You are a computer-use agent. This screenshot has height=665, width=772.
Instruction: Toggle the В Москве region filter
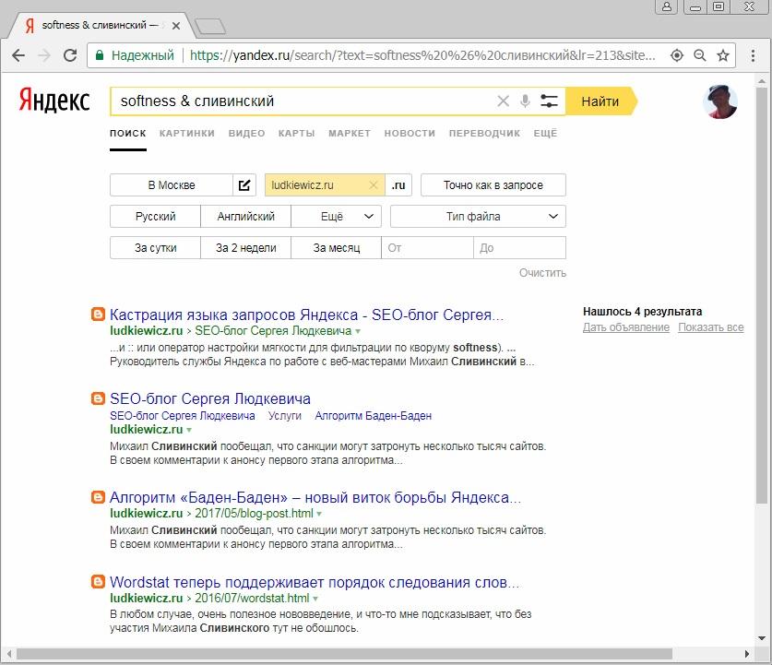coord(172,185)
